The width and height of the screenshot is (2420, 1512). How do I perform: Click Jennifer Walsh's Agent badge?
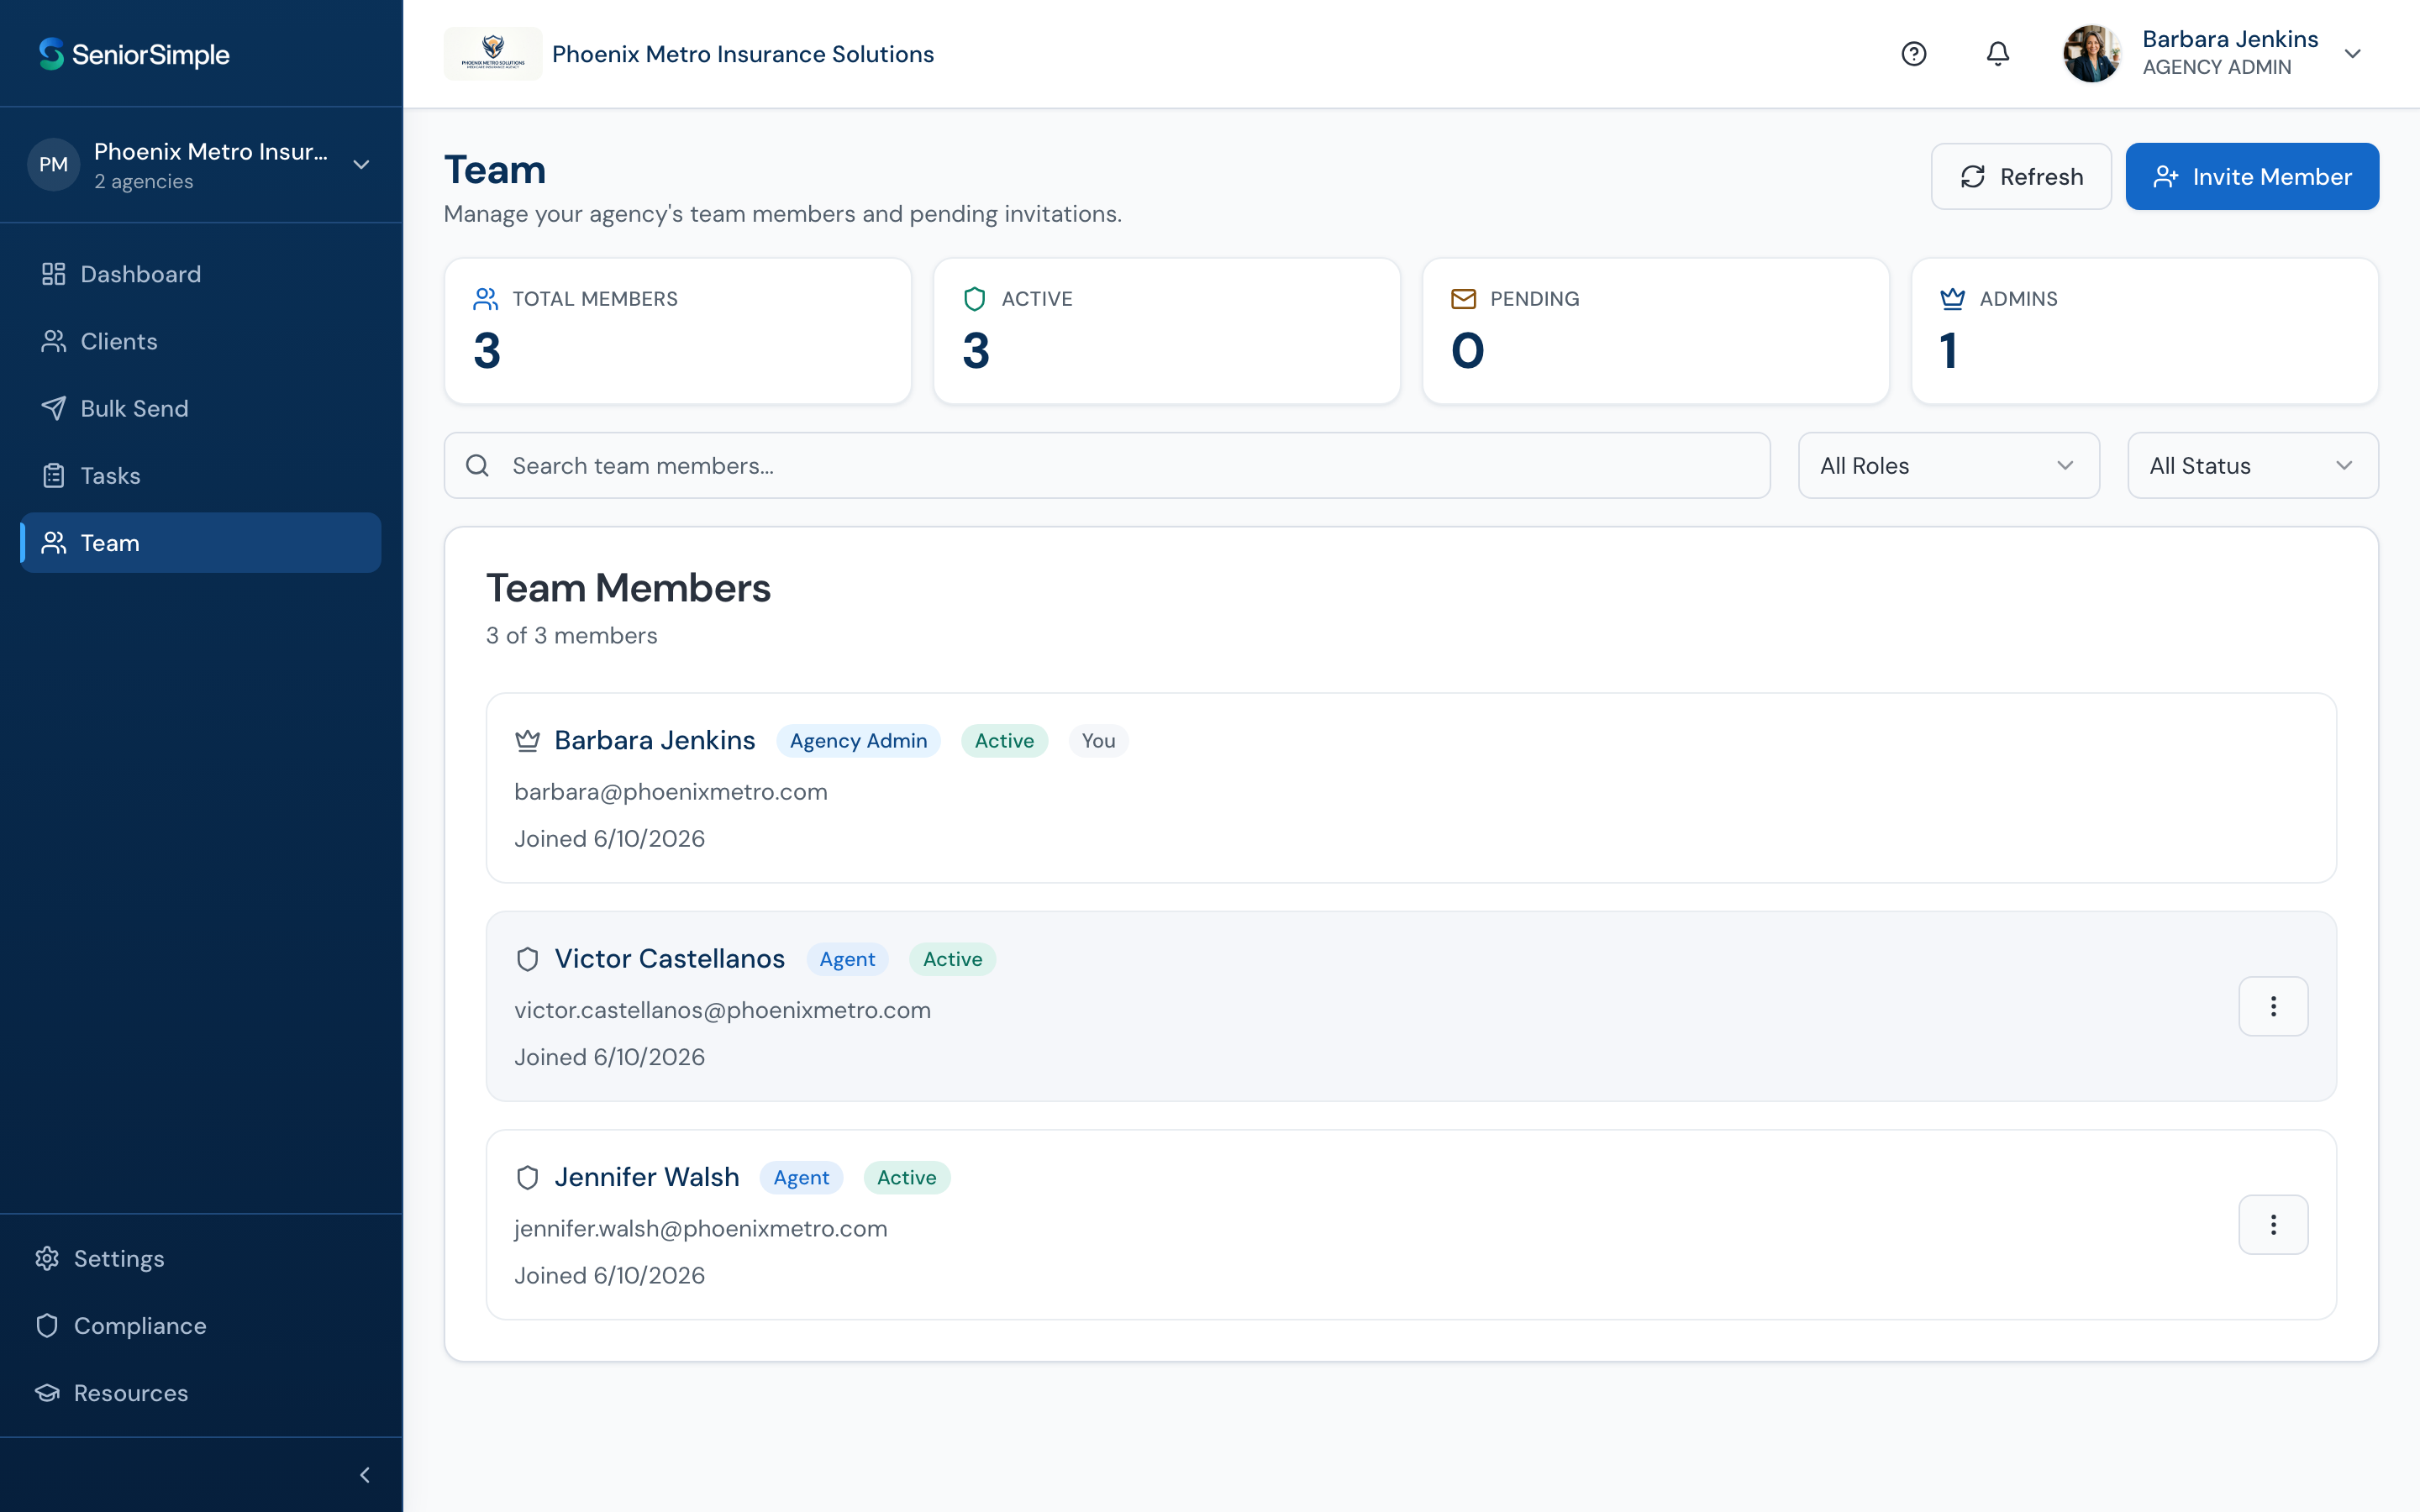pos(801,1177)
